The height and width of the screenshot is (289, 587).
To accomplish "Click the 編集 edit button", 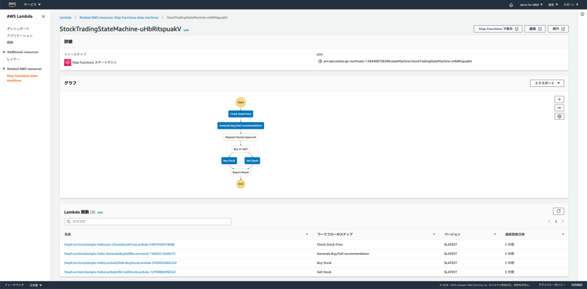I will coord(535,29).
